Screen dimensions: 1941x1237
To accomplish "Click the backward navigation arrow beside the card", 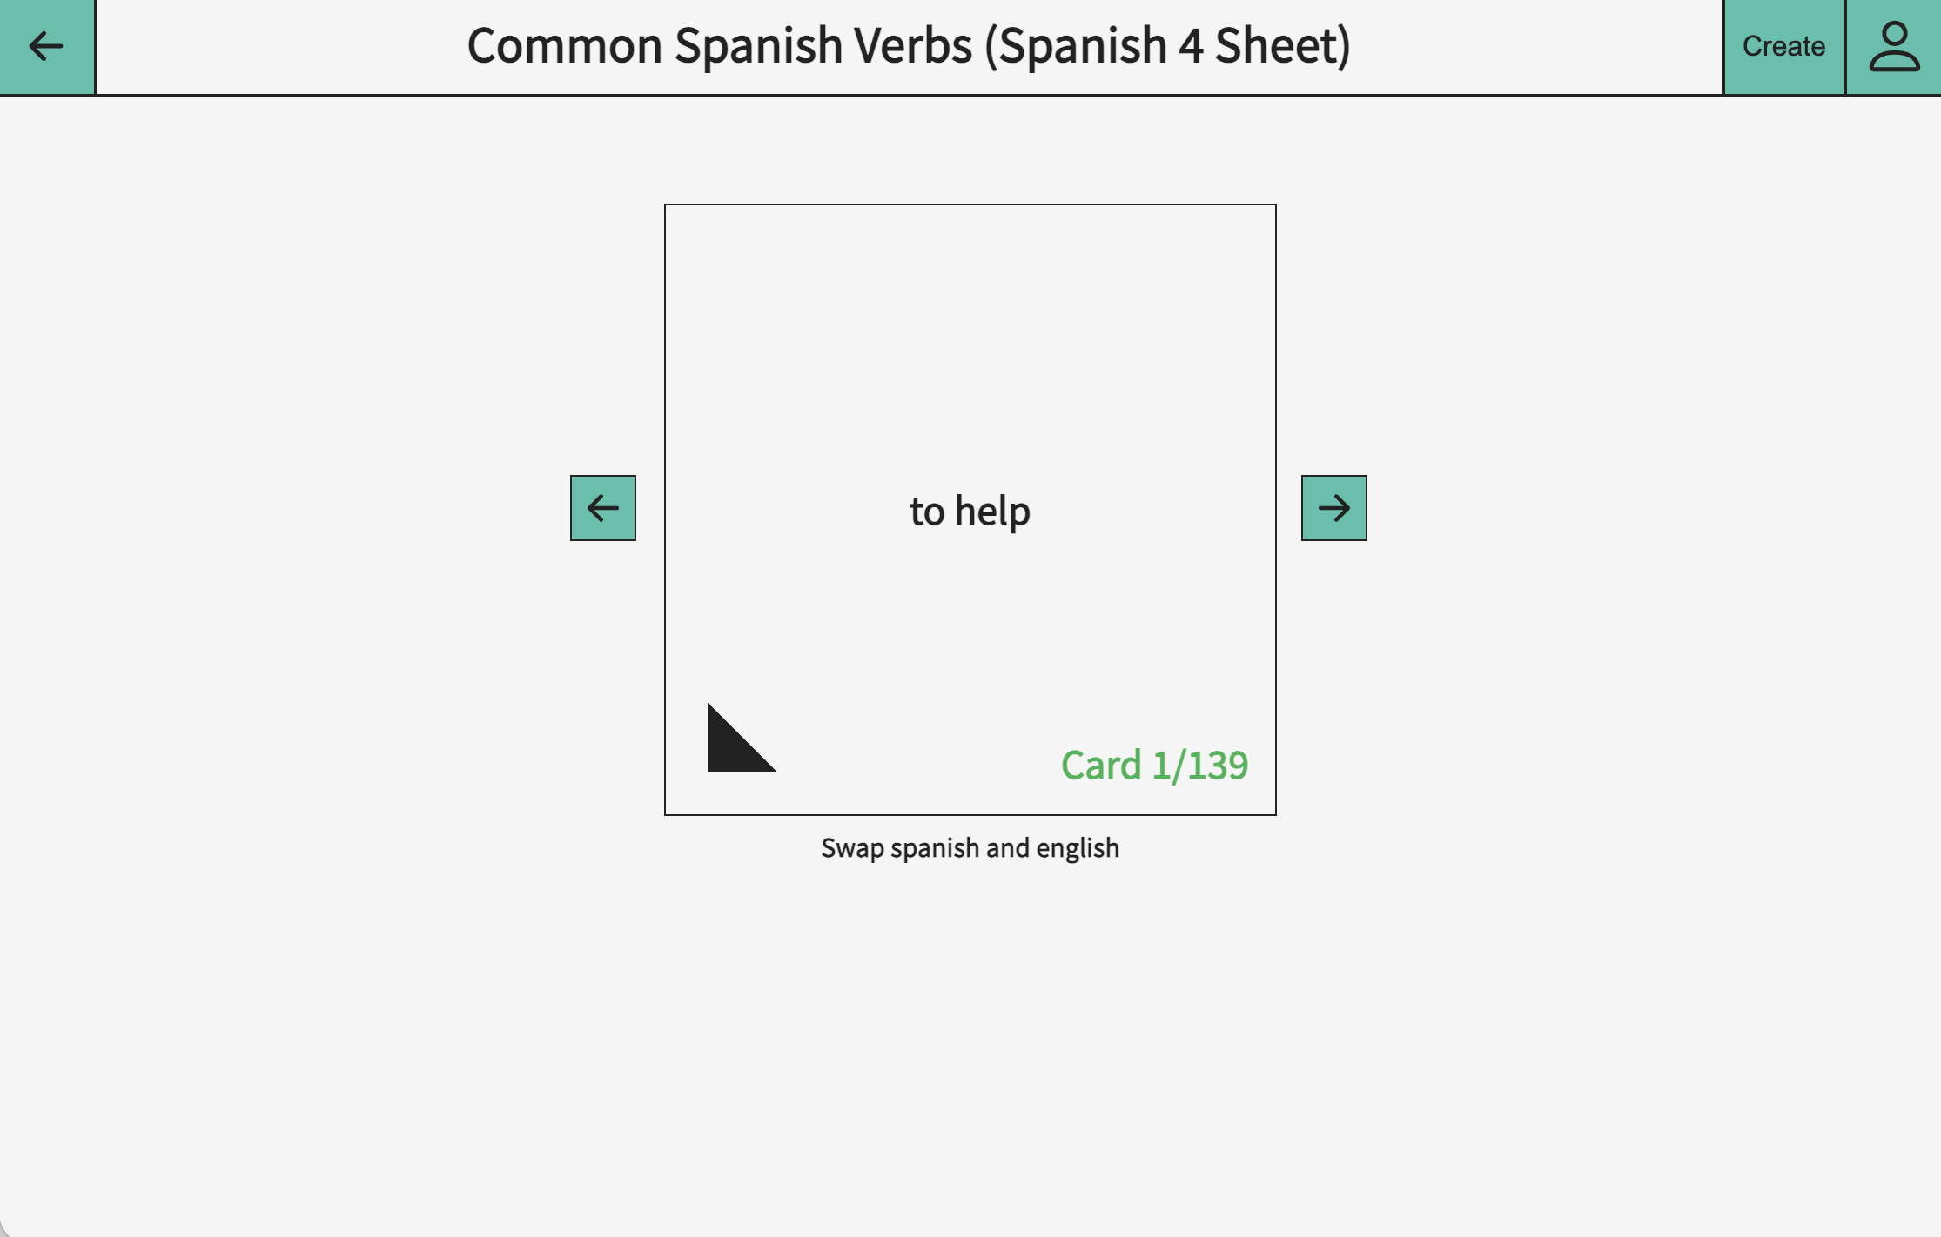I will 602,508.
